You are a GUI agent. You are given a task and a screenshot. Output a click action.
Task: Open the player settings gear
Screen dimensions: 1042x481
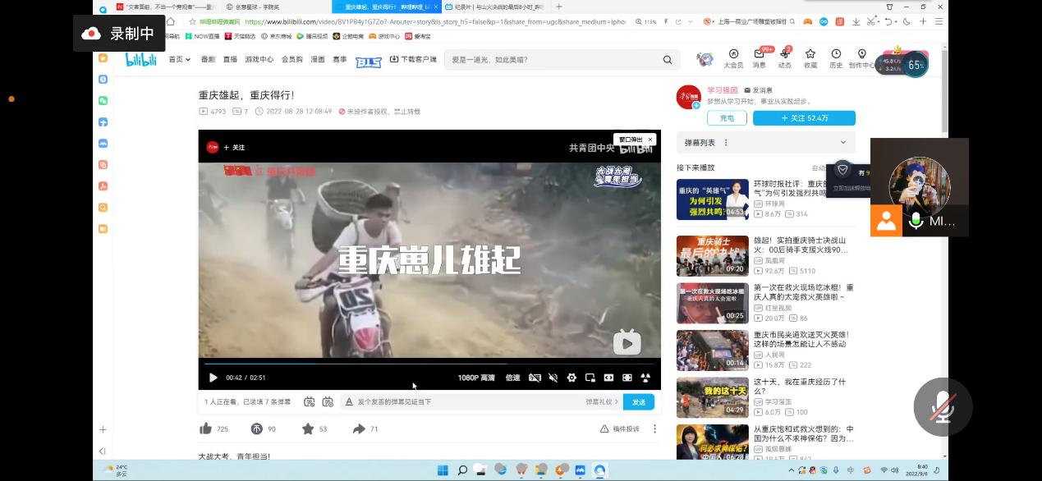point(571,378)
